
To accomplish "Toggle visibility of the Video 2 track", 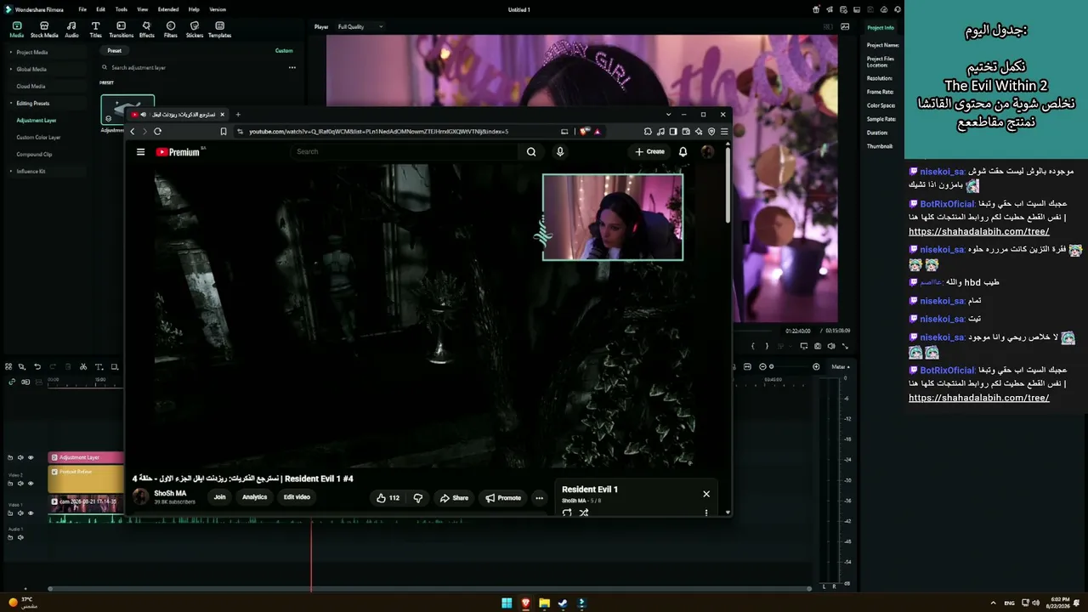I will (31, 484).
